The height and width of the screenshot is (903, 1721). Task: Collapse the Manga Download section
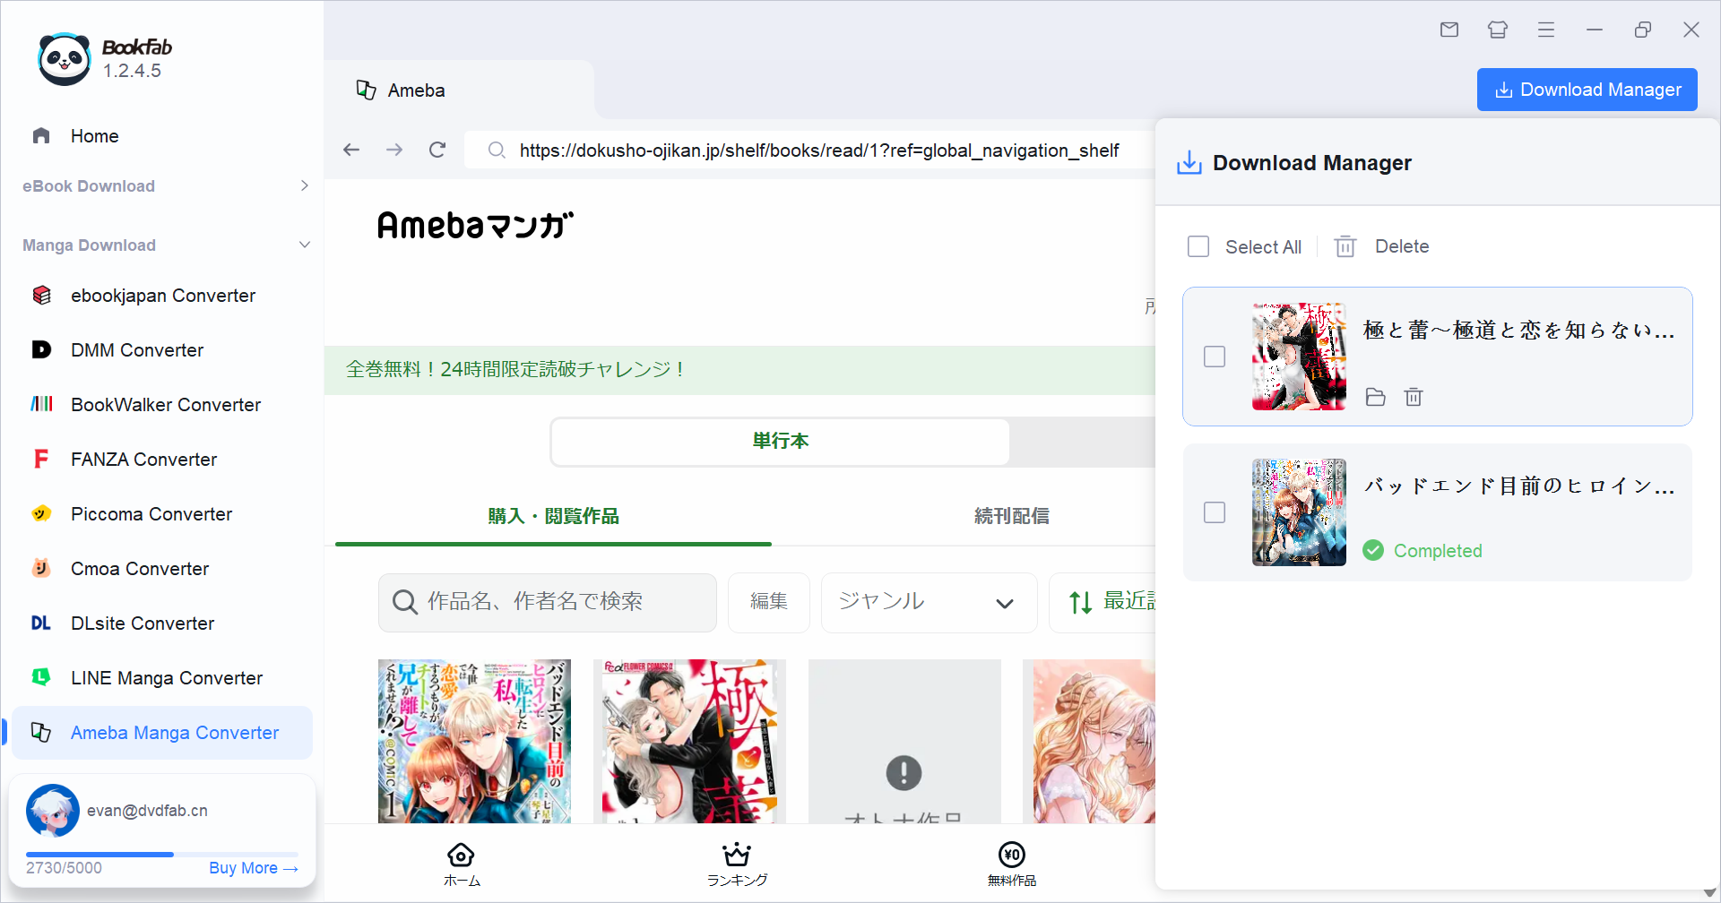click(305, 245)
